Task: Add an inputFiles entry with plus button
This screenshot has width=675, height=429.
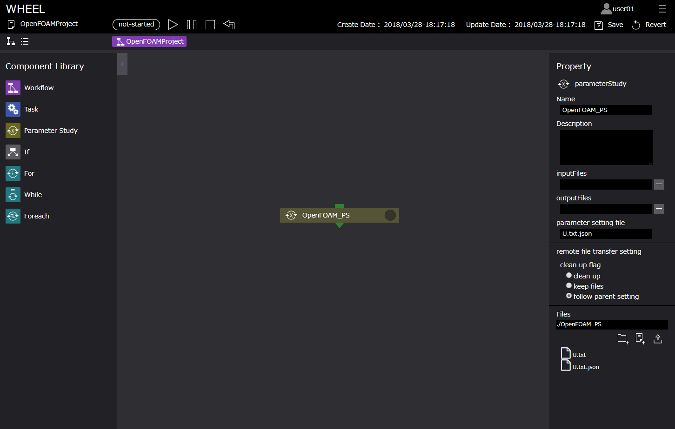Action: 659,185
